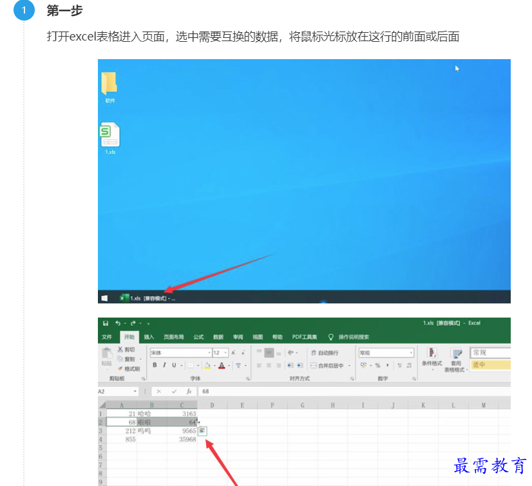
Task: Click the Cut (剪切) scissors icon
Action: pyautogui.click(x=120, y=349)
